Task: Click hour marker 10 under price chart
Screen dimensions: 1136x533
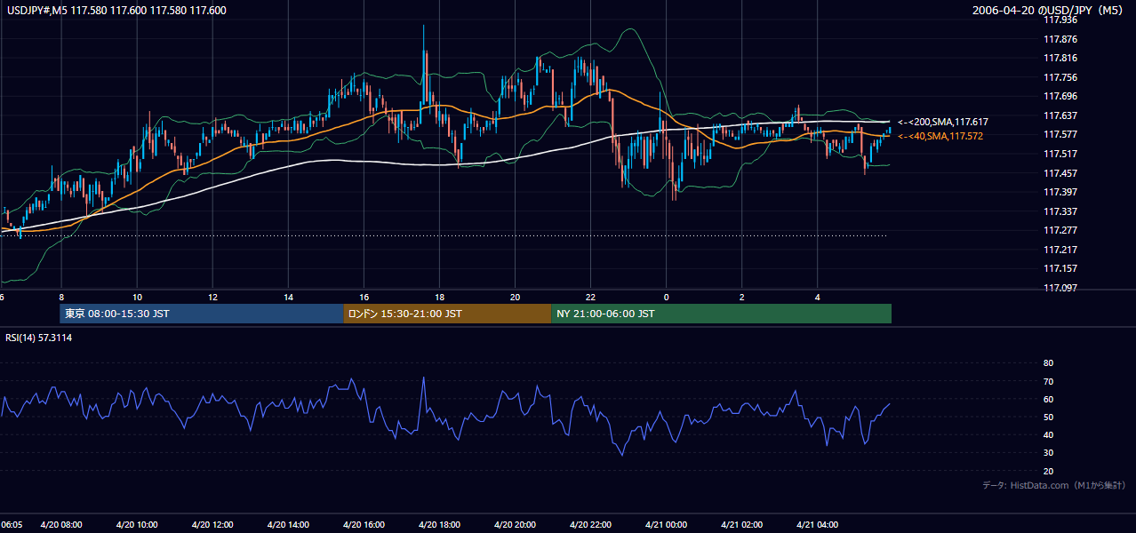Action: (x=137, y=297)
